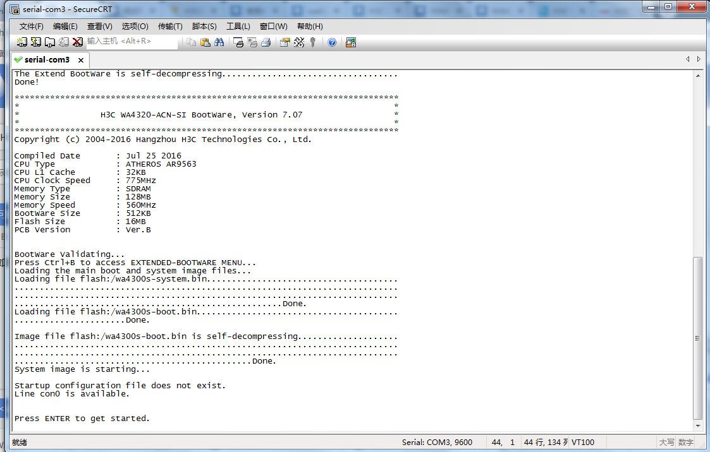Click the '44 行, 134' status bar entry
710x452 pixels.
(x=545, y=442)
